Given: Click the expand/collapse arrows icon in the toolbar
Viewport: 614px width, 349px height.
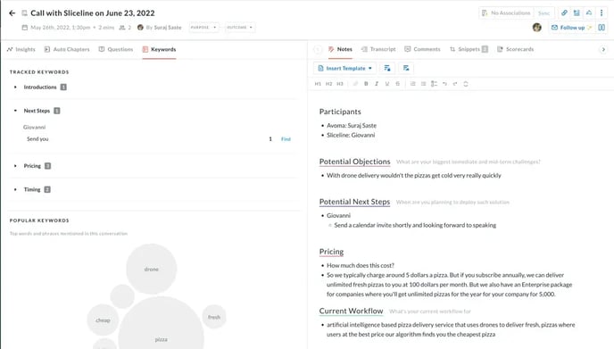Looking at the screenshot, I should point(466,84).
